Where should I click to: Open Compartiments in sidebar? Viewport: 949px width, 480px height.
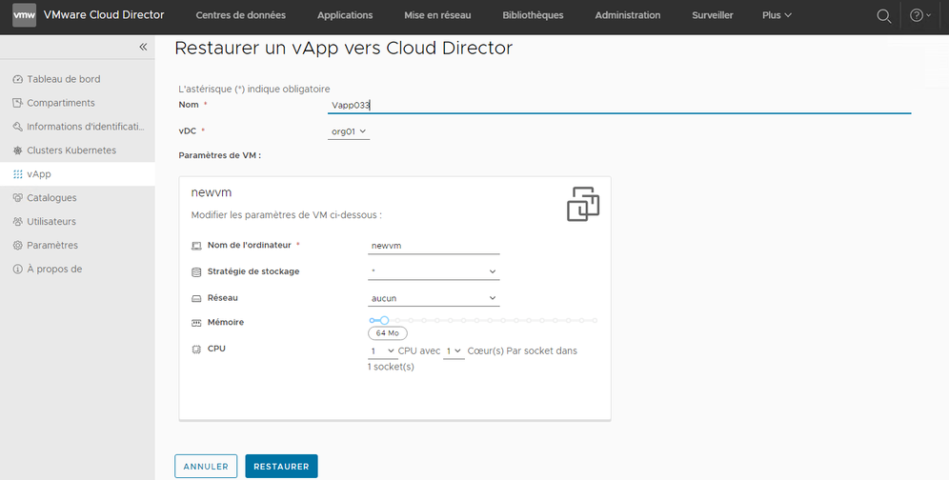tap(77, 103)
